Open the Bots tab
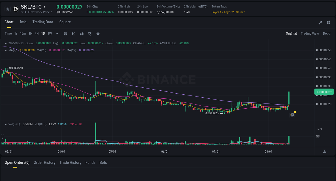 (x=103, y=162)
